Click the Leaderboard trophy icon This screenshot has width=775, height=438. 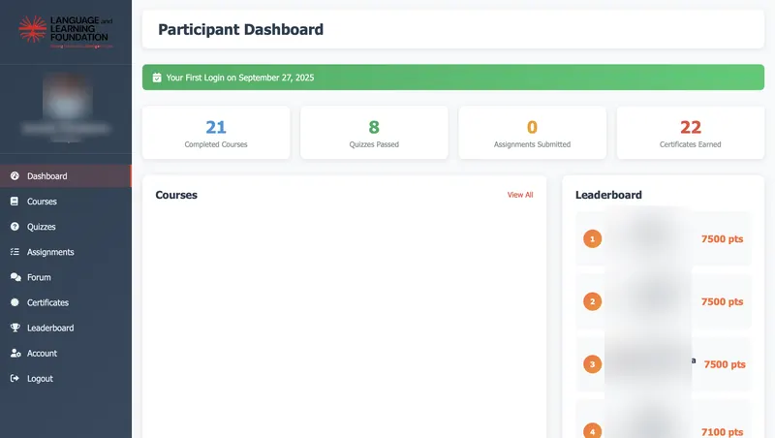pyautogui.click(x=15, y=328)
